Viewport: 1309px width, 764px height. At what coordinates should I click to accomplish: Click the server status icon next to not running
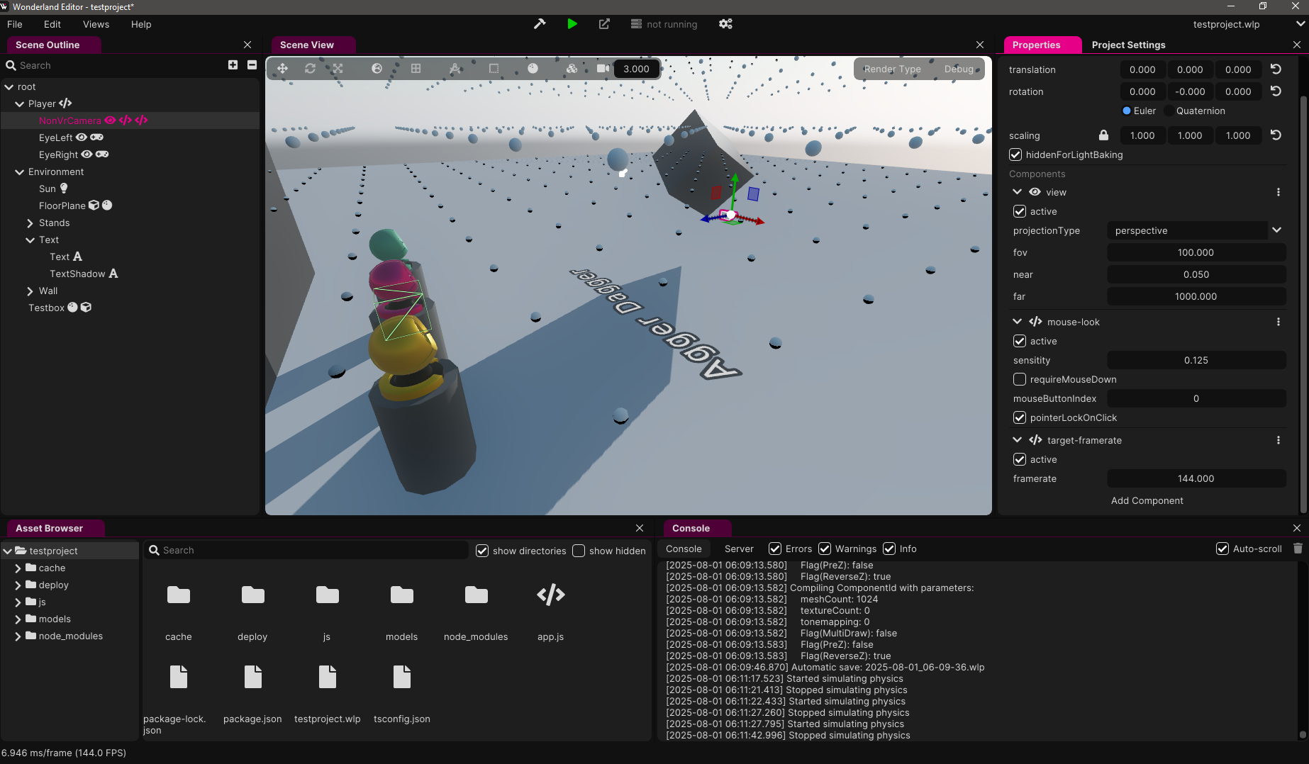[x=636, y=24]
